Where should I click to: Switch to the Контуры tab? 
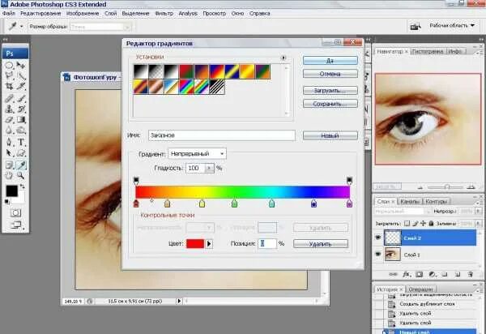436,202
